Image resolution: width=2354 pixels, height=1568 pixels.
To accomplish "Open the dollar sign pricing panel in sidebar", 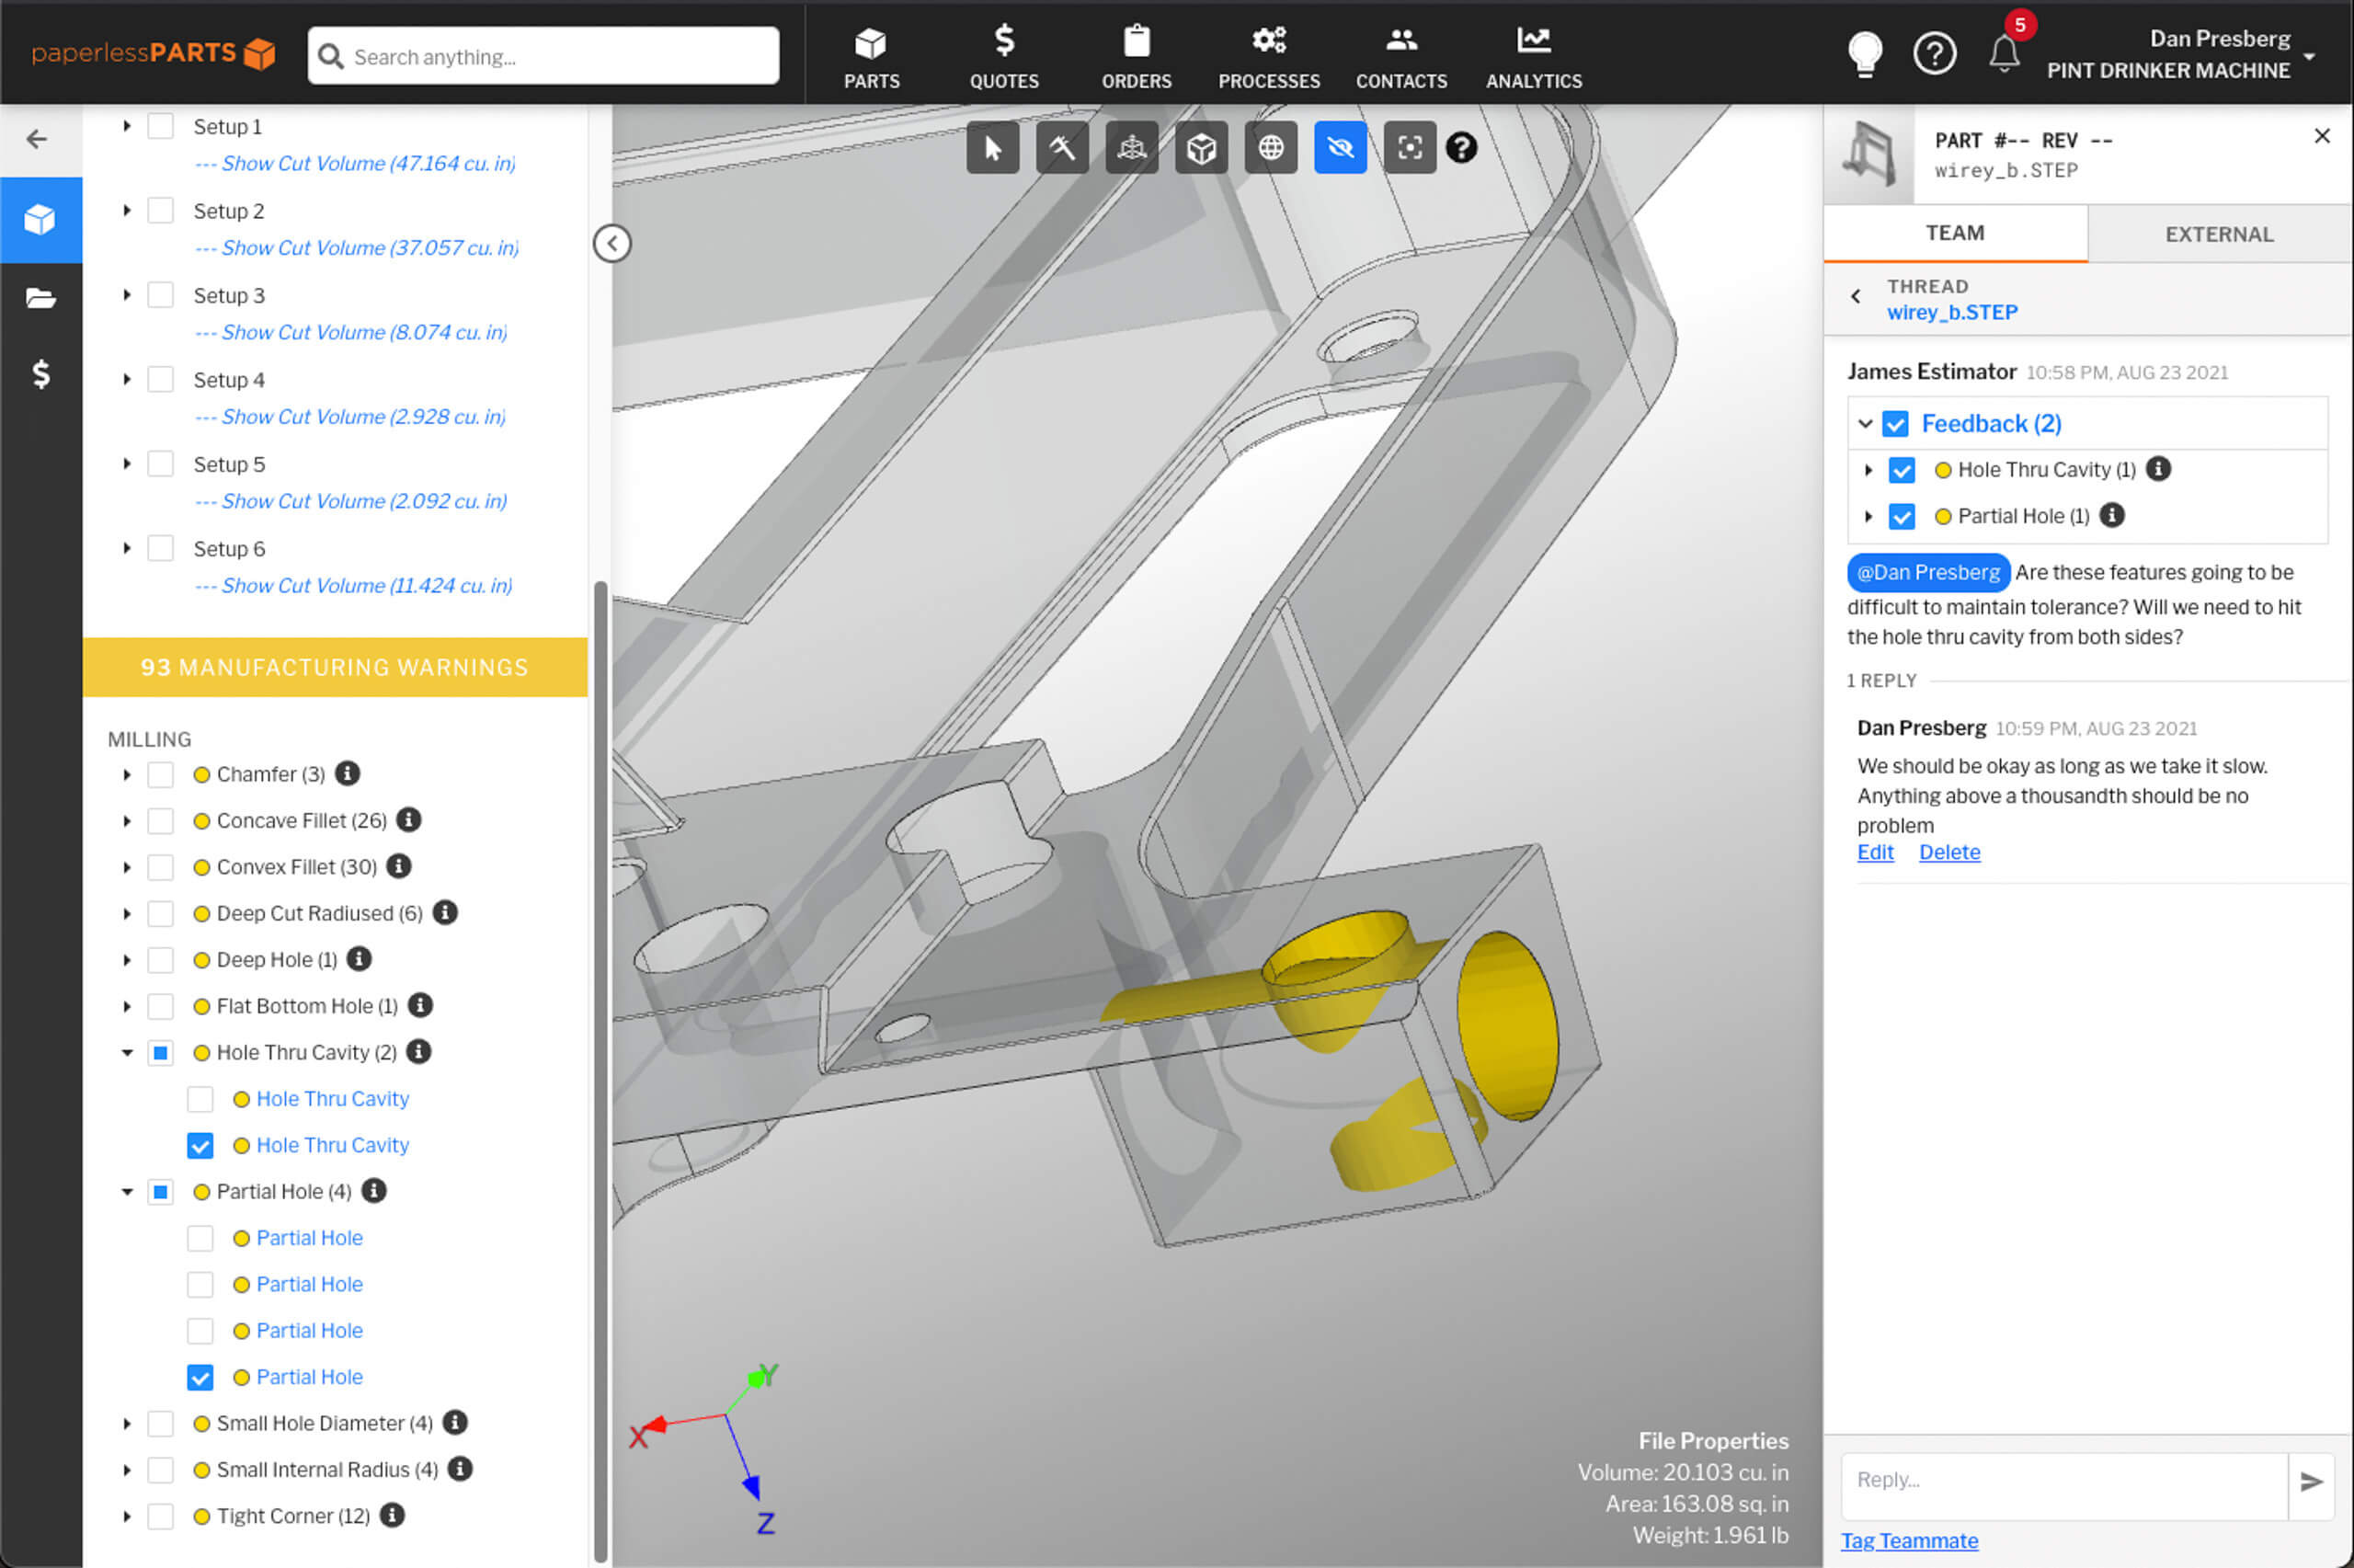I will [x=41, y=375].
